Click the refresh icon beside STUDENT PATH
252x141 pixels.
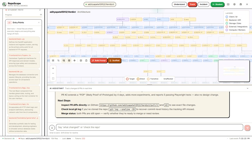pos(40,10)
